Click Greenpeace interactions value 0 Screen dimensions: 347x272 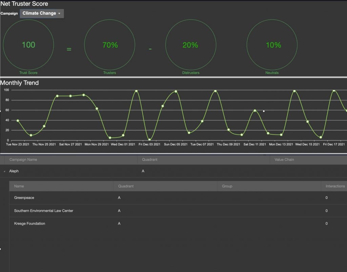point(326,198)
